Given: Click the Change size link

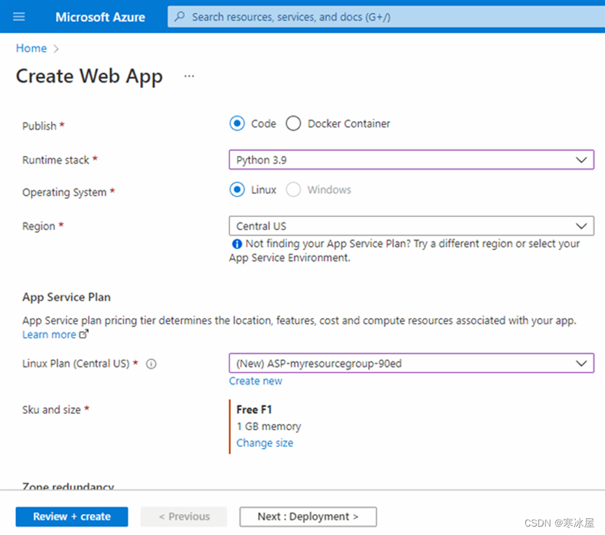Looking at the screenshot, I should (264, 443).
